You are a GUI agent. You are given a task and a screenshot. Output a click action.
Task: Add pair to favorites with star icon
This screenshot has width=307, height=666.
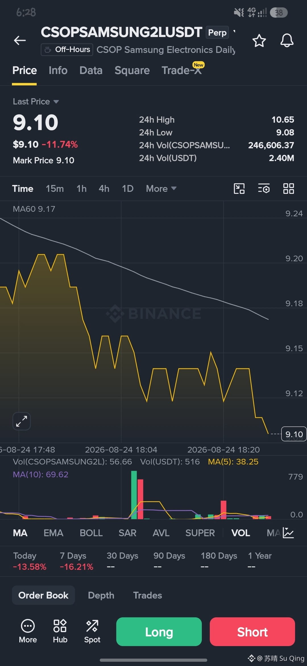point(259,40)
